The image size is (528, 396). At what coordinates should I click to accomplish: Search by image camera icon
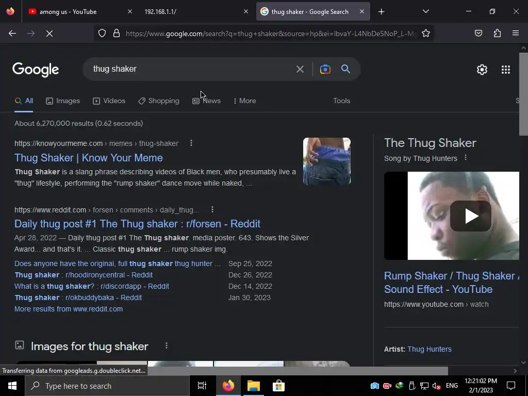[325, 69]
